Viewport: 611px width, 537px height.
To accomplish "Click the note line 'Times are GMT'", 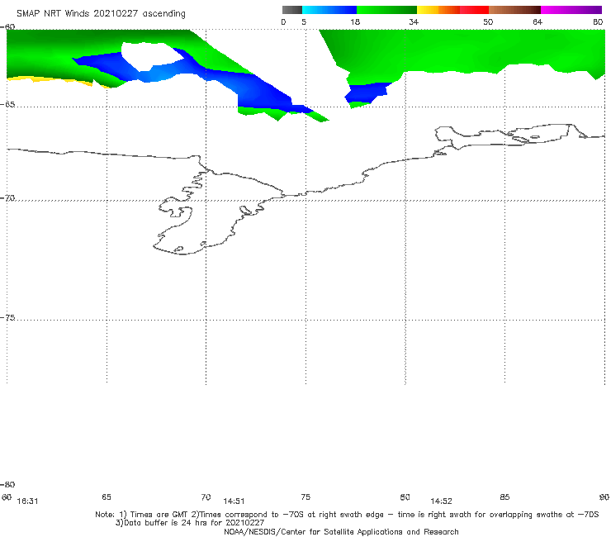I will (159, 515).
